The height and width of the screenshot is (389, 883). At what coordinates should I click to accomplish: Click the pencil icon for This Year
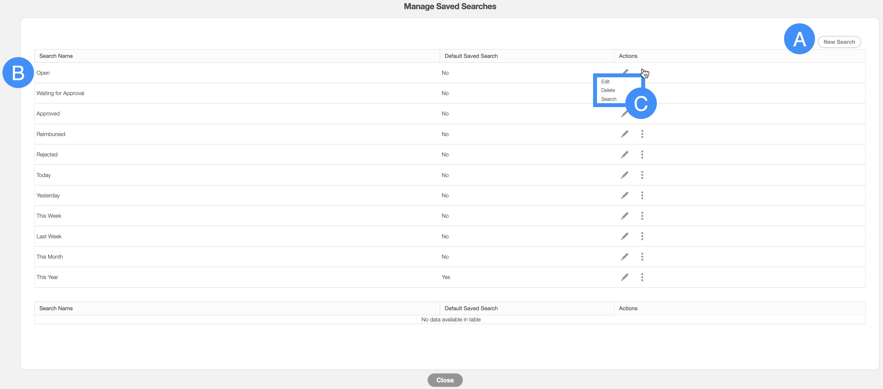[625, 277]
